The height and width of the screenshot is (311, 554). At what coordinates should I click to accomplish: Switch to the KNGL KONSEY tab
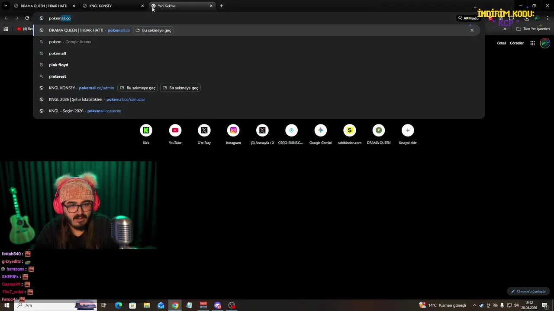click(x=100, y=6)
